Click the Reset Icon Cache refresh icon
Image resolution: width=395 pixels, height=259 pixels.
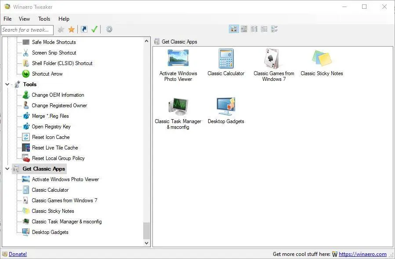(26, 137)
